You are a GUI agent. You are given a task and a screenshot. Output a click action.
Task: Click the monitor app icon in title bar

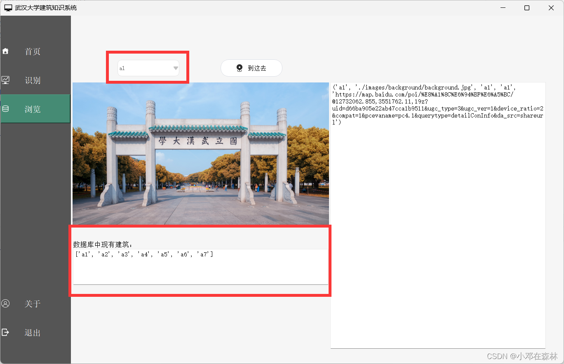pyautogui.click(x=8, y=8)
